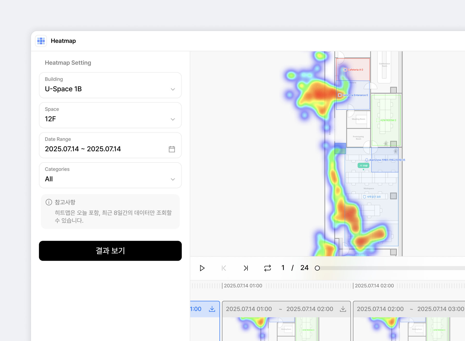Click the H/W ROOM zone label

(388, 120)
